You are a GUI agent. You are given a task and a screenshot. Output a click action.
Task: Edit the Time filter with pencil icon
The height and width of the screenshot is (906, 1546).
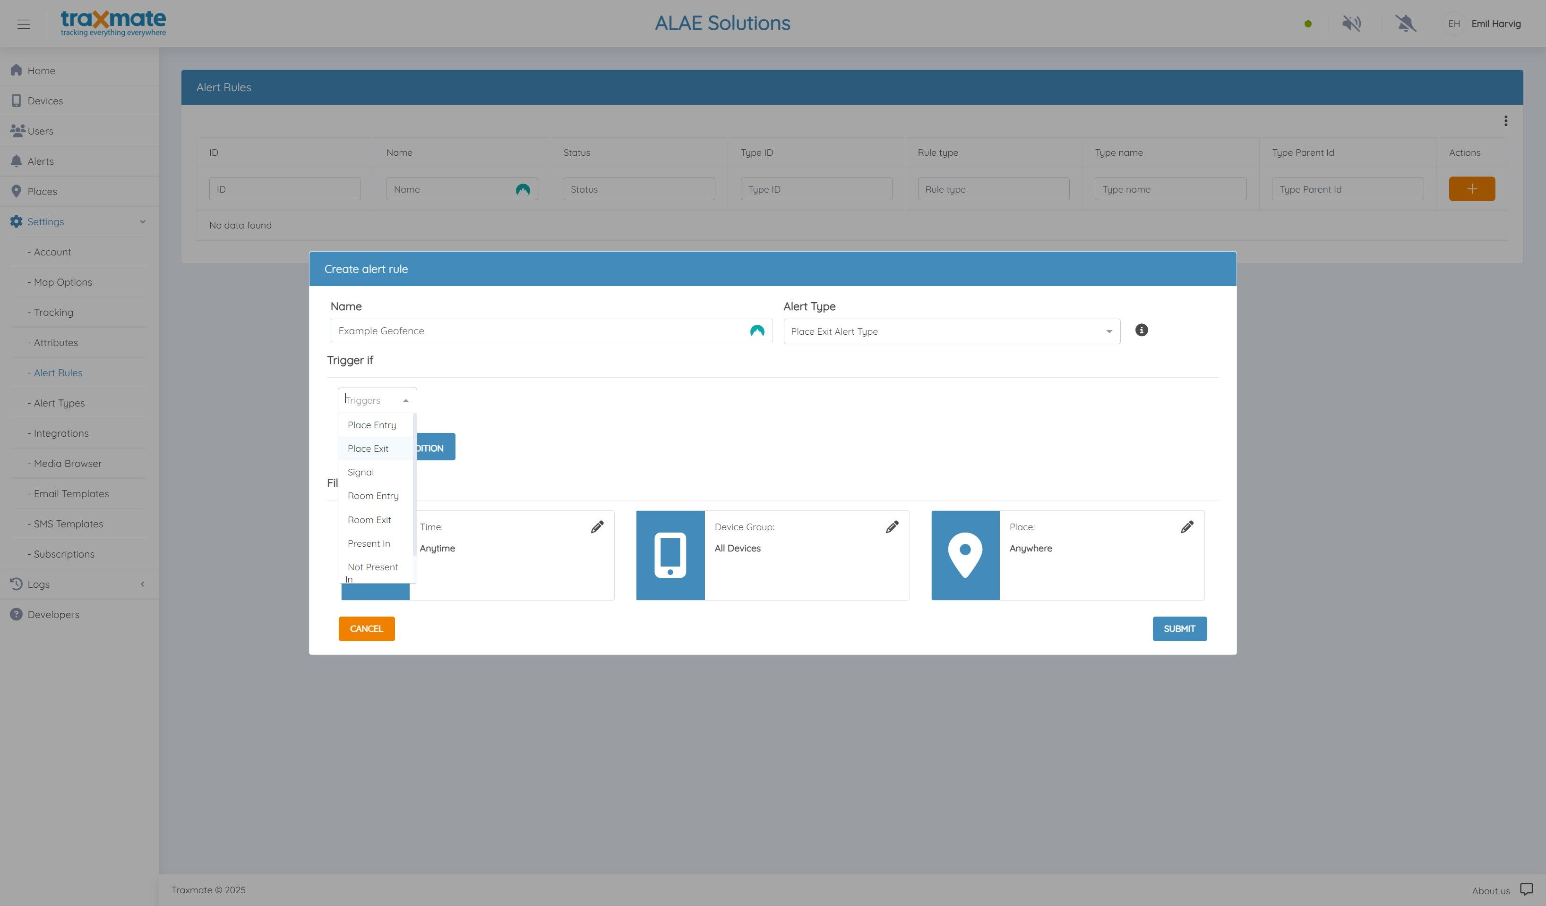(597, 527)
